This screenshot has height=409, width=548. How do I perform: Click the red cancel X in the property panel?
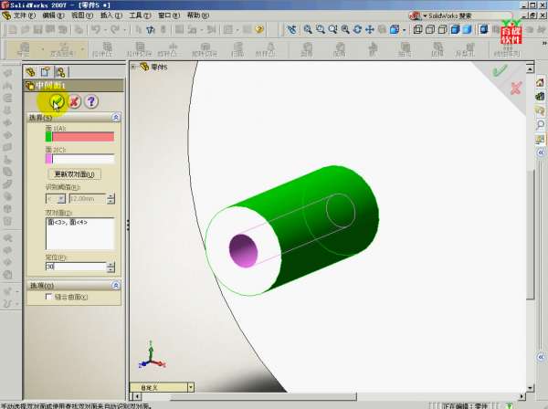pyautogui.click(x=74, y=101)
